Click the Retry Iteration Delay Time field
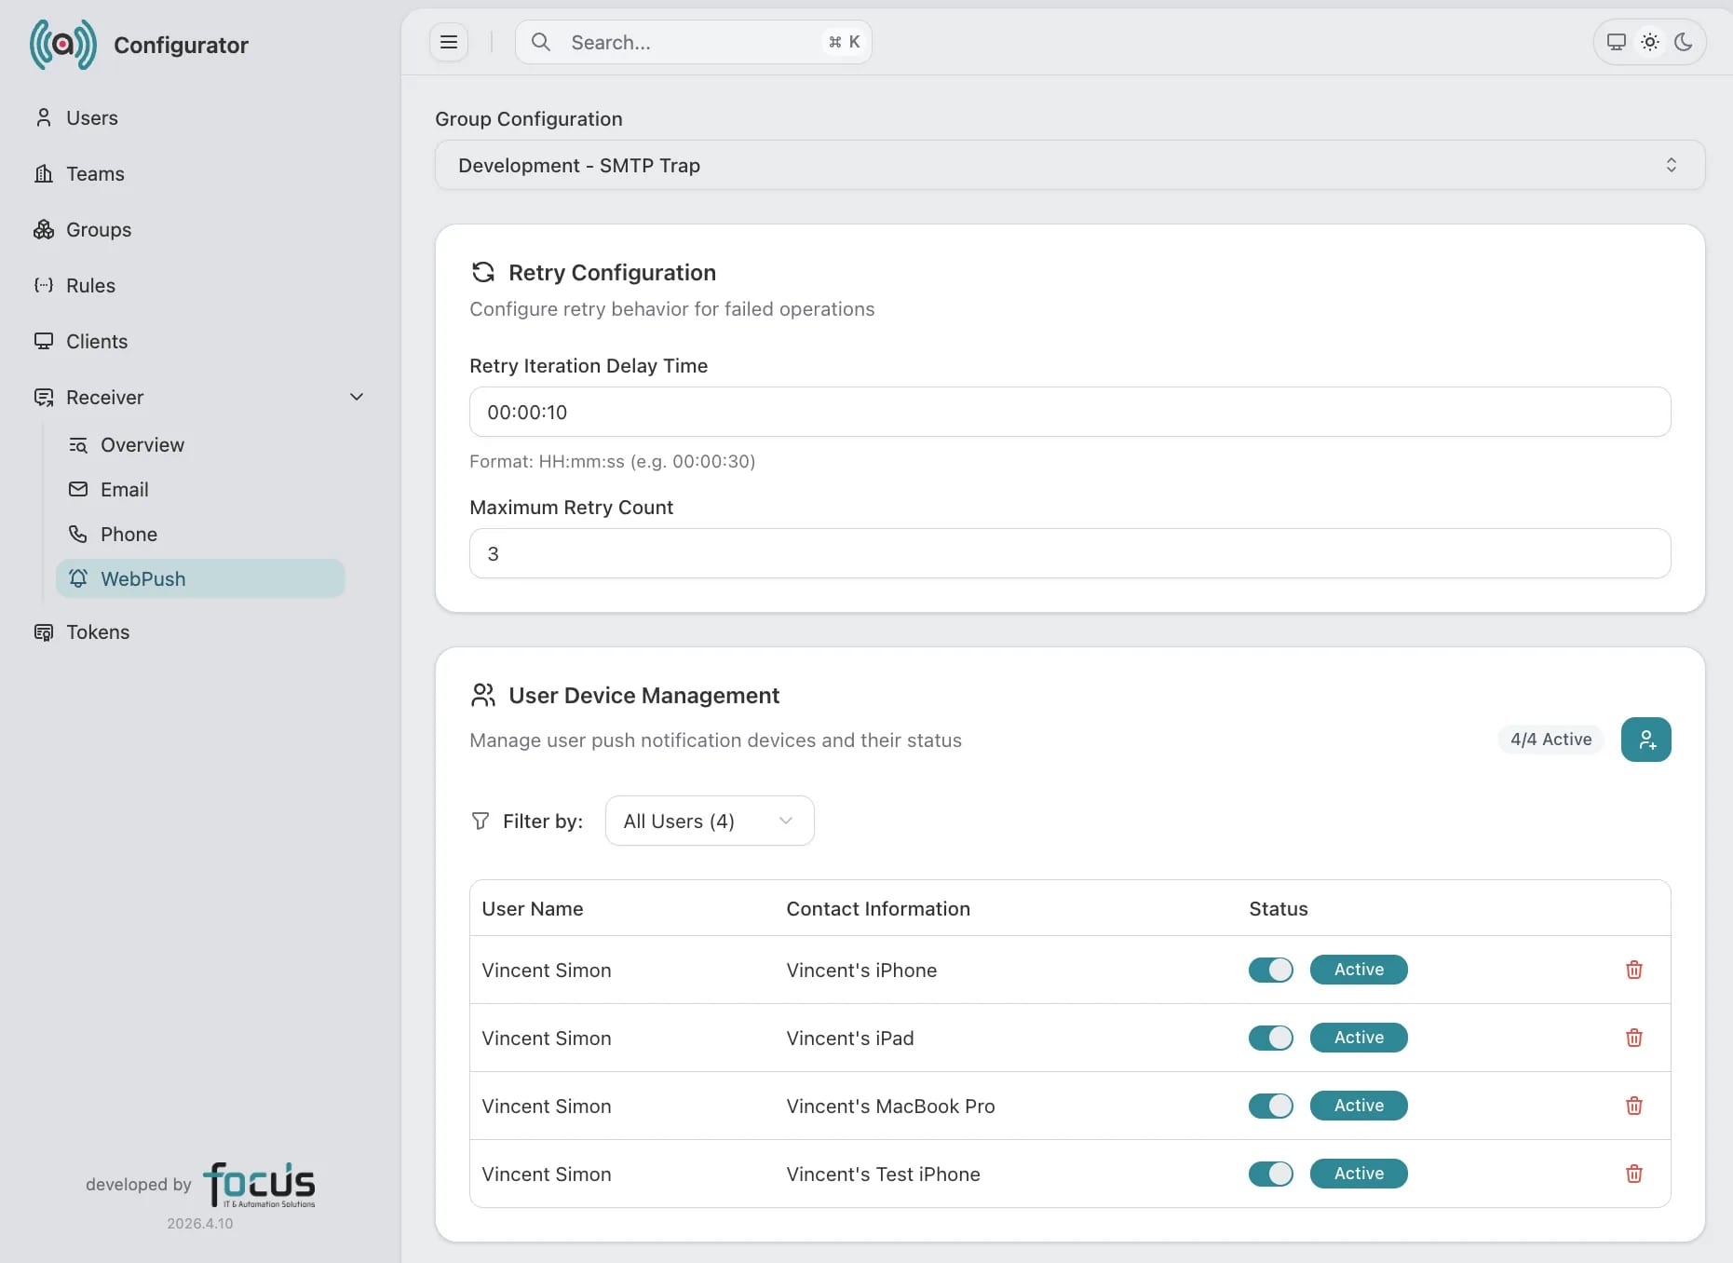Image resolution: width=1733 pixels, height=1263 pixels. [1070, 412]
